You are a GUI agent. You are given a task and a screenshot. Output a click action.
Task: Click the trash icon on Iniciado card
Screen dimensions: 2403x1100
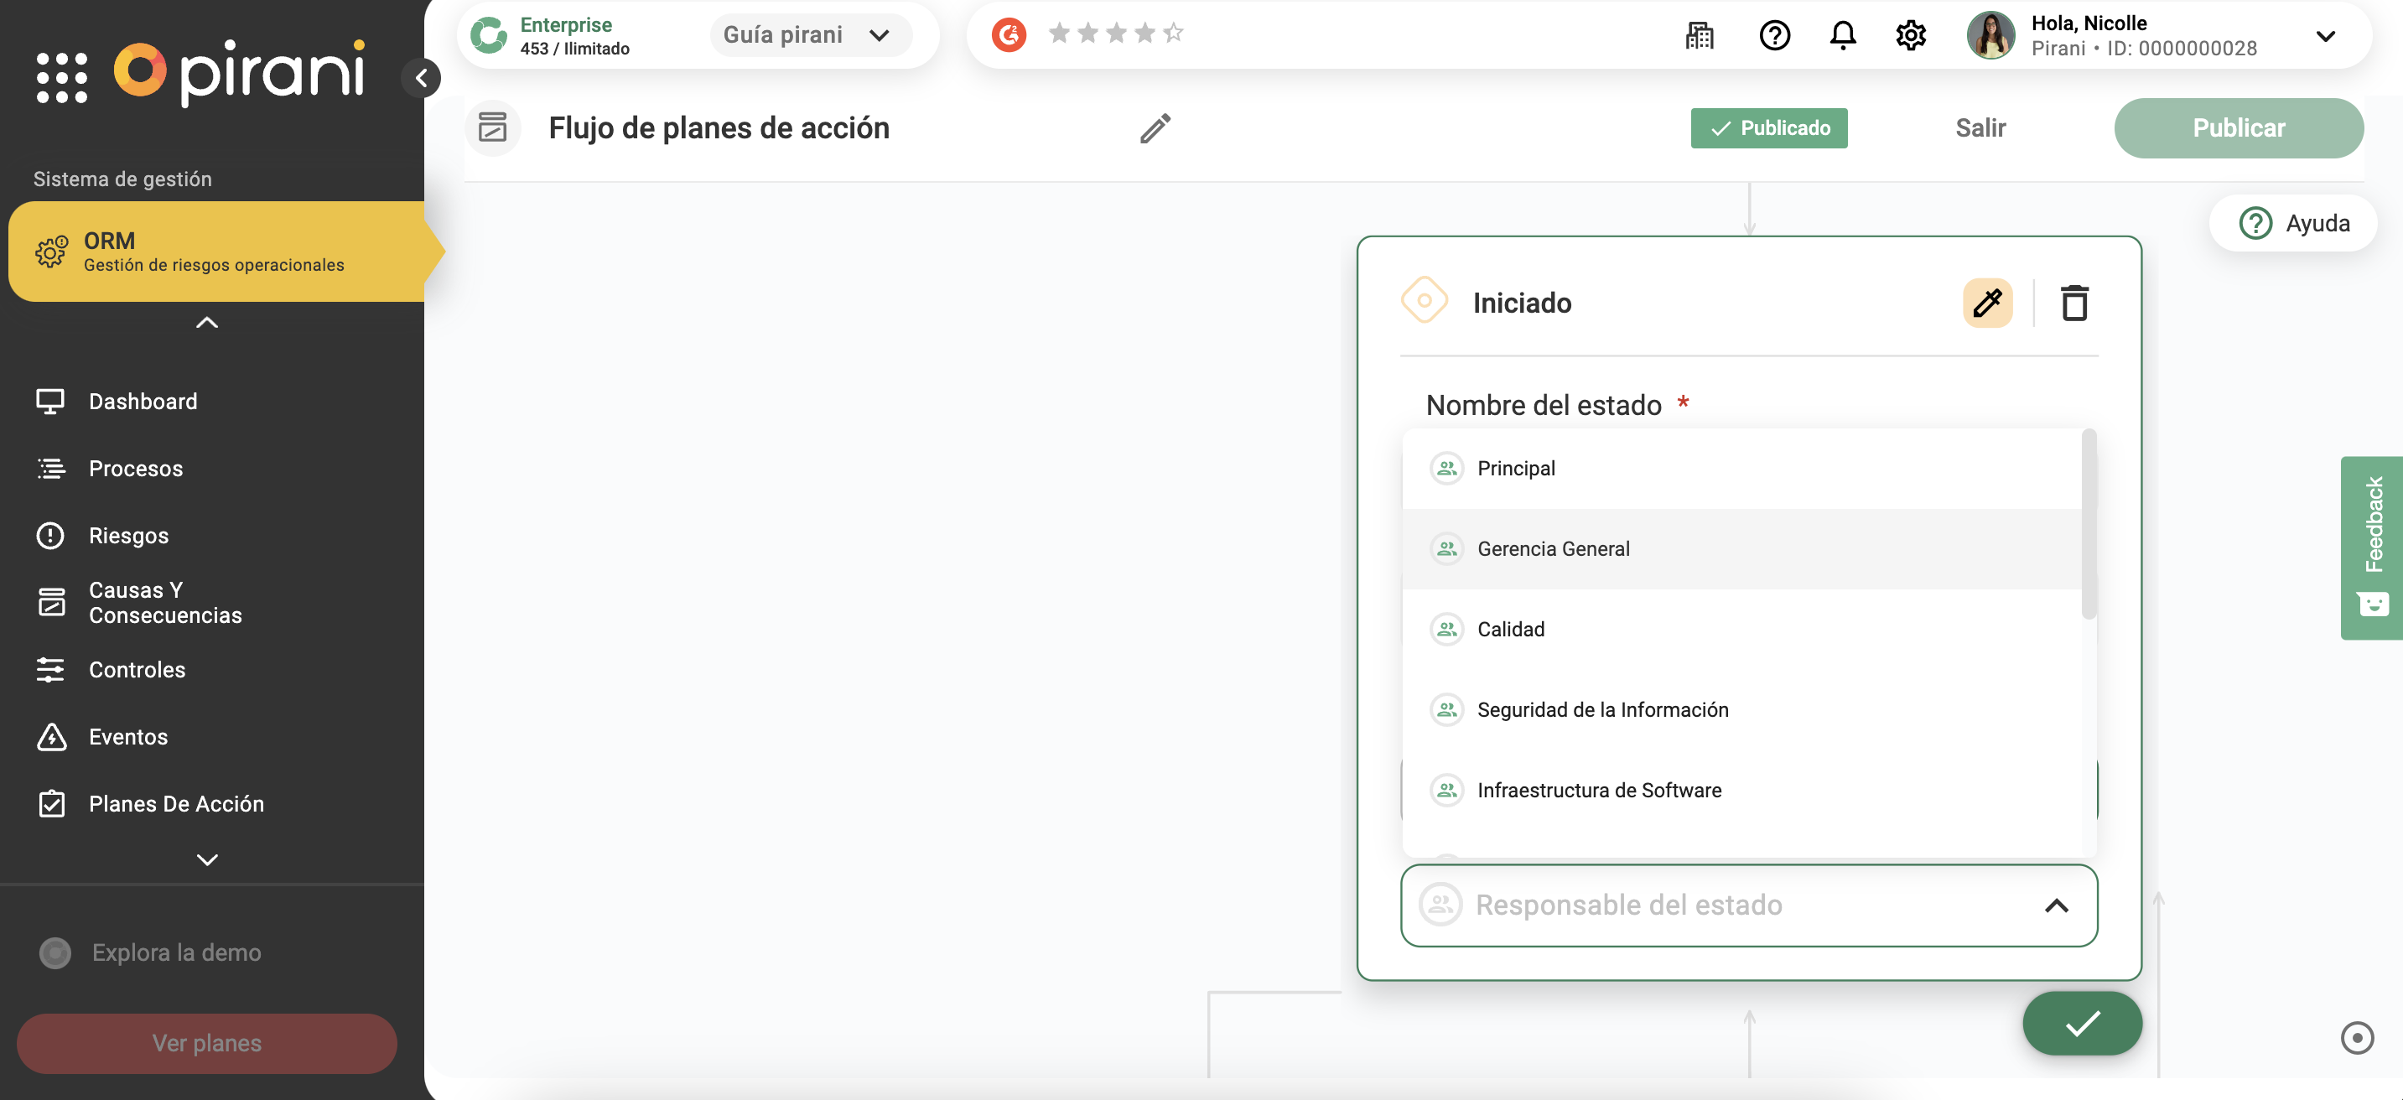pyautogui.click(x=2073, y=304)
